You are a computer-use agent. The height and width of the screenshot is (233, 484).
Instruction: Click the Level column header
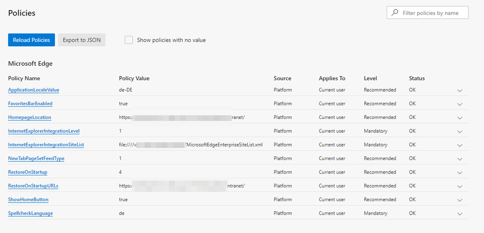point(371,78)
